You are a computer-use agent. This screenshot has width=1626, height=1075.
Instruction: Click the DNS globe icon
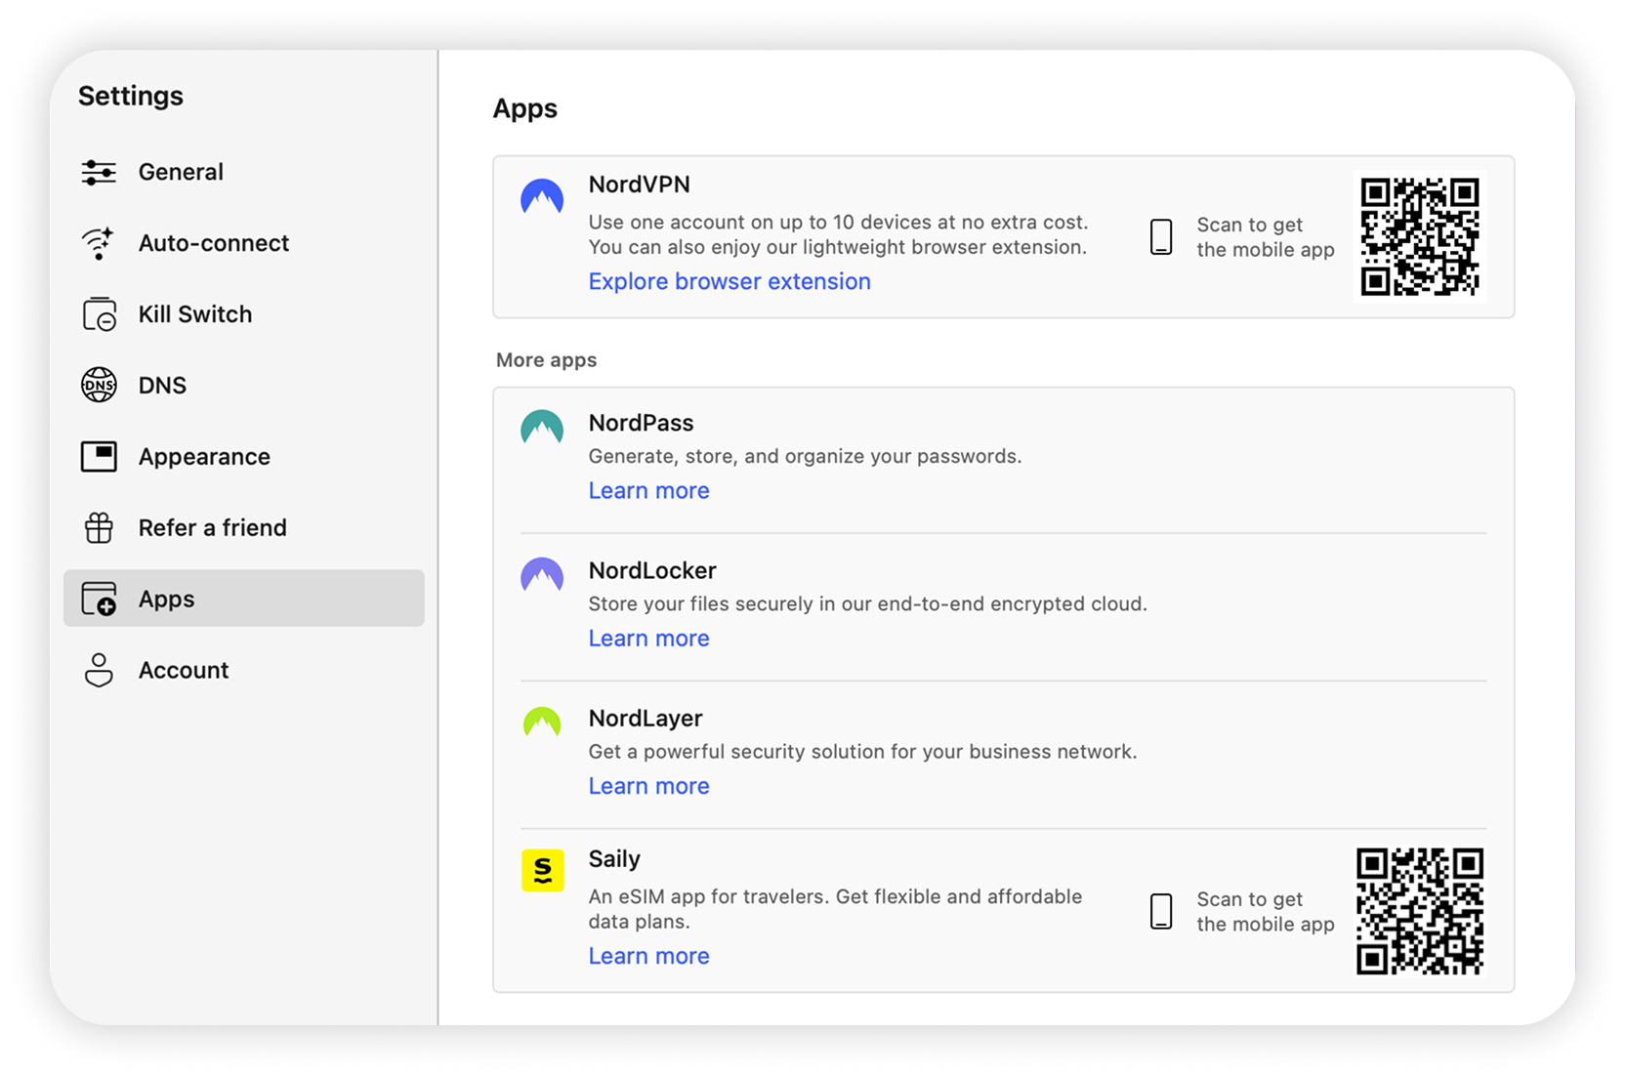point(98,385)
